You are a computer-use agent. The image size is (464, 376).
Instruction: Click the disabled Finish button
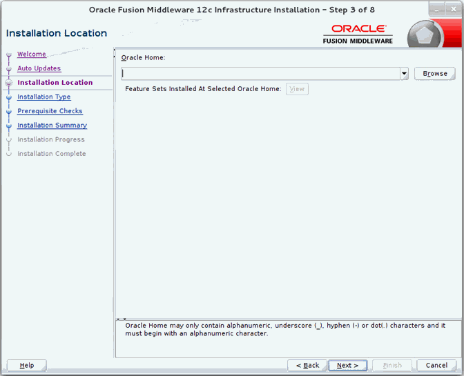click(x=392, y=366)
